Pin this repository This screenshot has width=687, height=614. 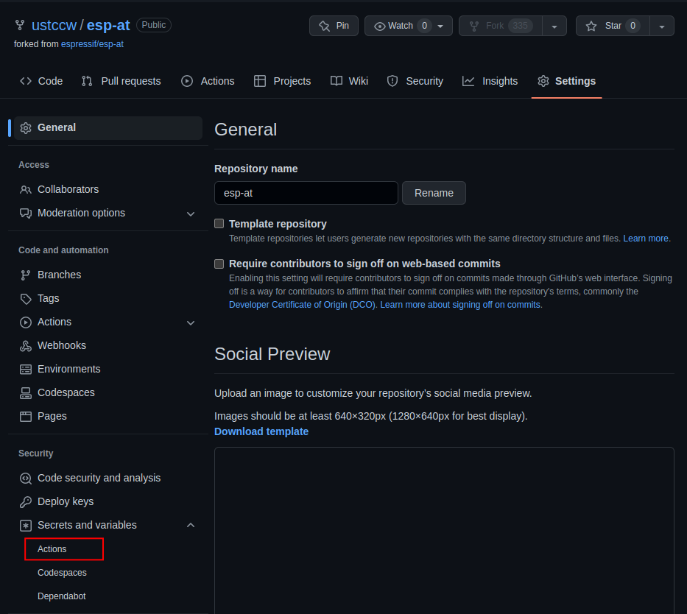[333, 25]
